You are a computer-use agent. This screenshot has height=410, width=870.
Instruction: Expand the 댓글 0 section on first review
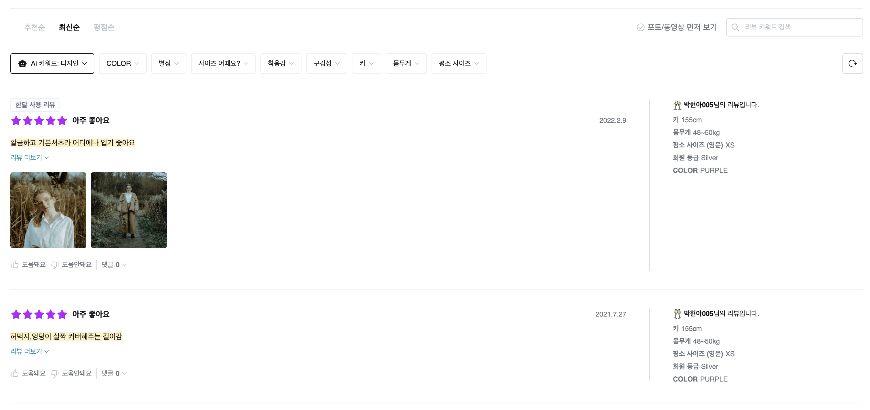pos(113,265)
